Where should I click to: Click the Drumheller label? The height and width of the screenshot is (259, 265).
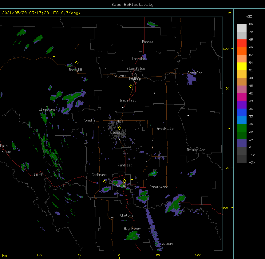coord(196,150)
